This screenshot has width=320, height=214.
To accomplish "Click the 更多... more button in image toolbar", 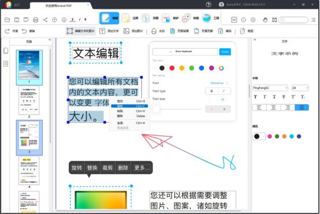I will pyautogui.click(x=142, y=168).
